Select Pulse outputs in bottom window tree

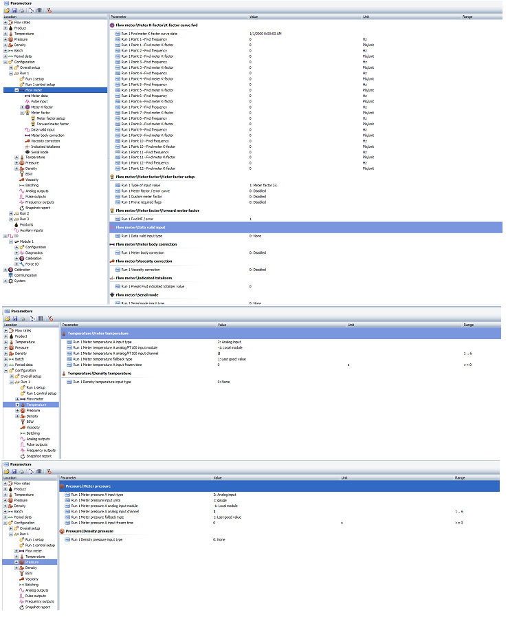[x=36, y=596]
